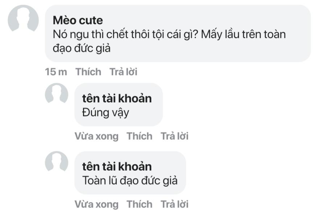The width and height of the screenshot is (319, 217).
Task: Like Mèo cute's comment with 'Thích'
Action: pyautogui.click(x=88, y=72)
